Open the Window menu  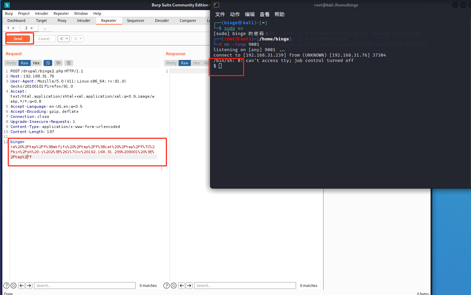81,13
